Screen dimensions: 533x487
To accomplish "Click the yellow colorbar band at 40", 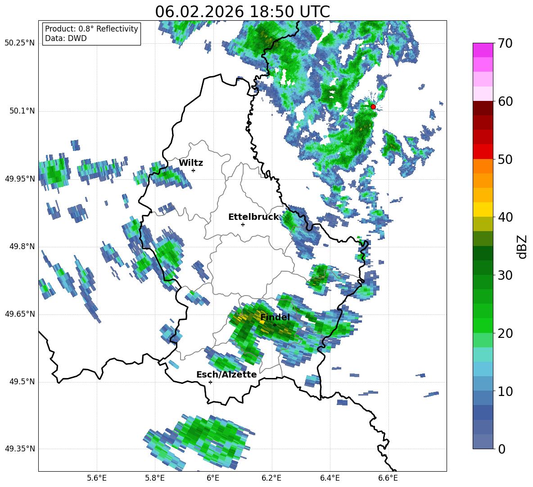I will 483,210.
